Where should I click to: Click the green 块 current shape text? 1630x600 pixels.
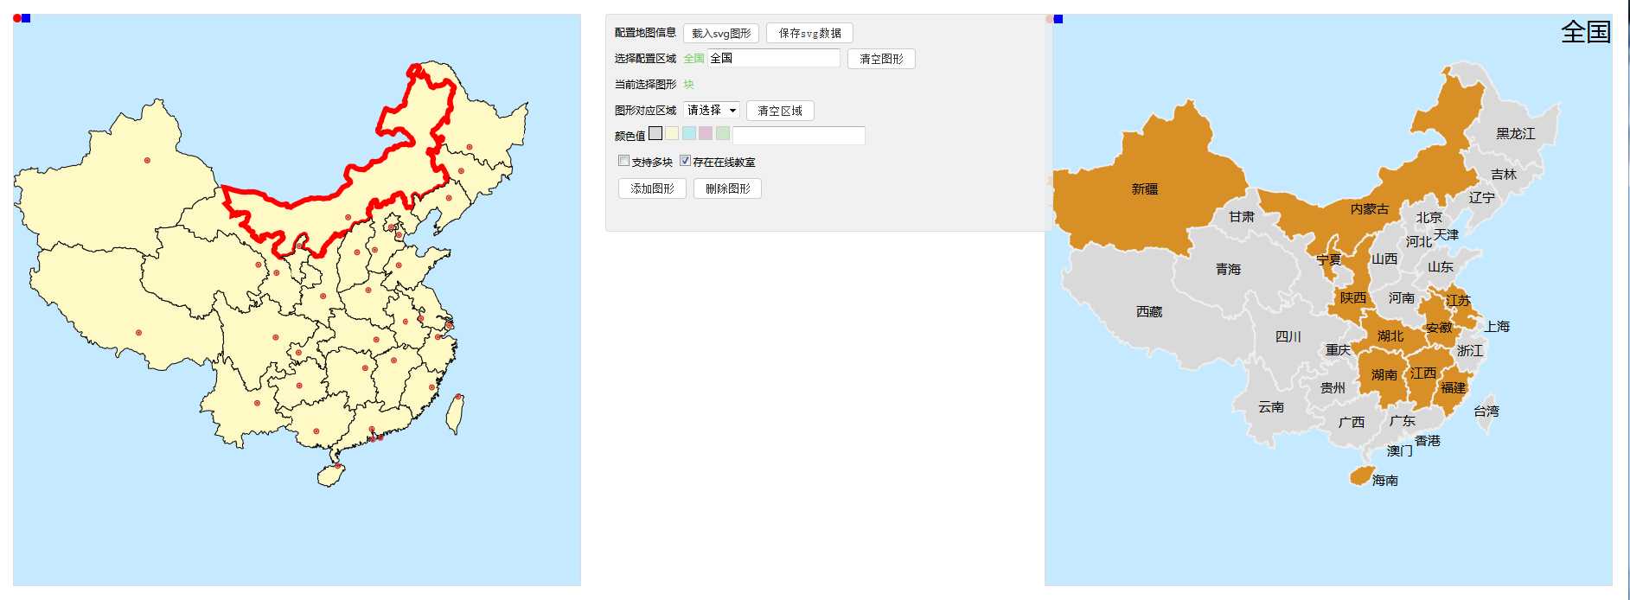click(688, 85)
